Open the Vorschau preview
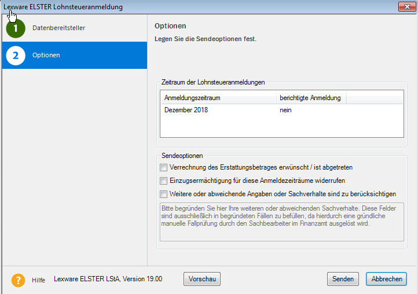The height and width of the screenshot is (294, 418). 202,279
